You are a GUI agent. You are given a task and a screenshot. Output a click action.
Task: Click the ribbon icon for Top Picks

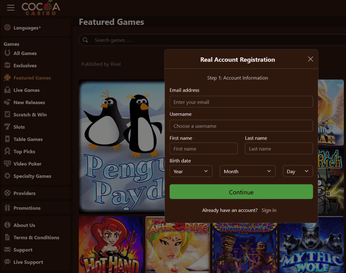(x=7, y=151)
